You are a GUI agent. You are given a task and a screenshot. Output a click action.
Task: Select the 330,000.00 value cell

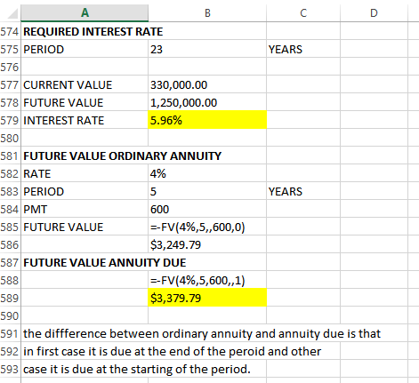pos(207,84)
